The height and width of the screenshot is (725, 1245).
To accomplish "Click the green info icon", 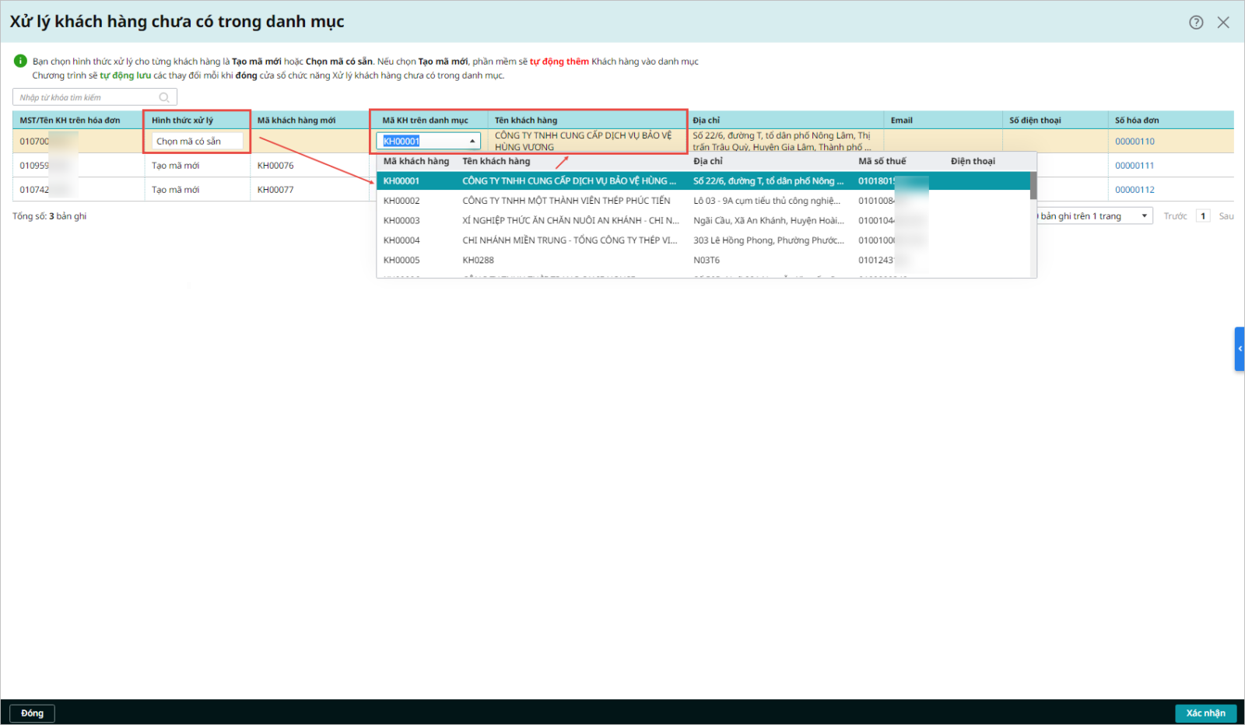I will click(x=20, y=61).
